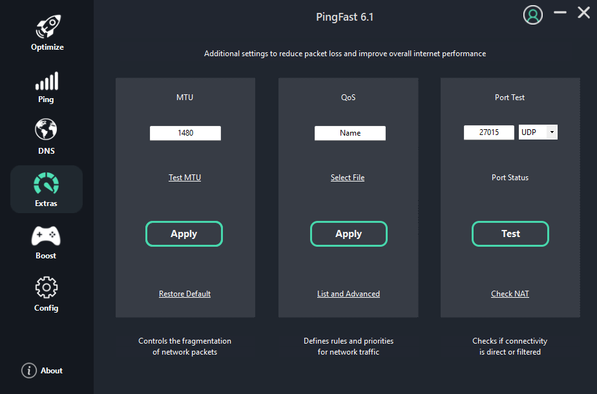
Task: Click the Restore Default link
Action: pyautogui.click(x=185, y=294)
